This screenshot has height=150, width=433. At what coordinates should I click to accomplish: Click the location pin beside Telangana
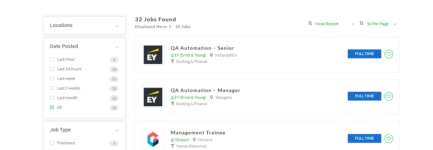pyautogui.click(x=212, y=97)
